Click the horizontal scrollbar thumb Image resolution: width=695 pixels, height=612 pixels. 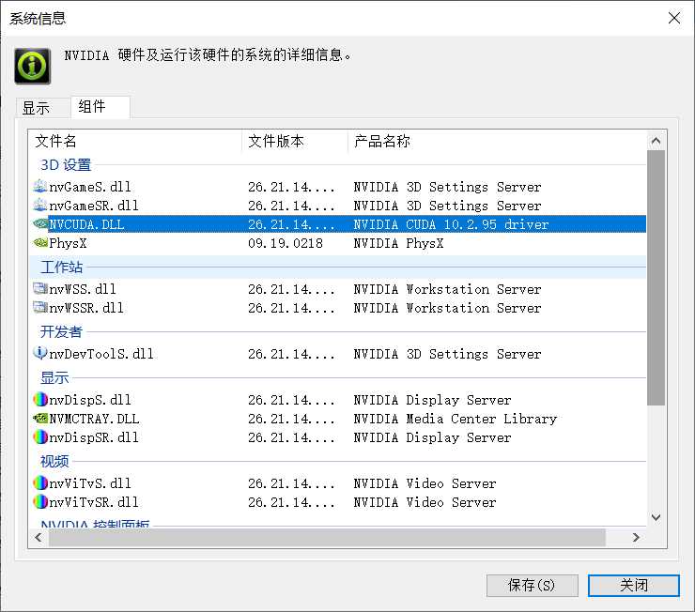click(327, 537)
